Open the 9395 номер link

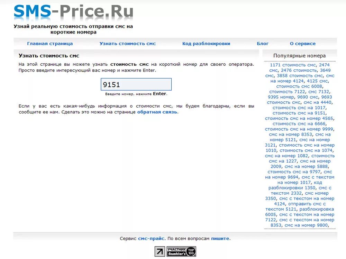click(x=281, y=97)
